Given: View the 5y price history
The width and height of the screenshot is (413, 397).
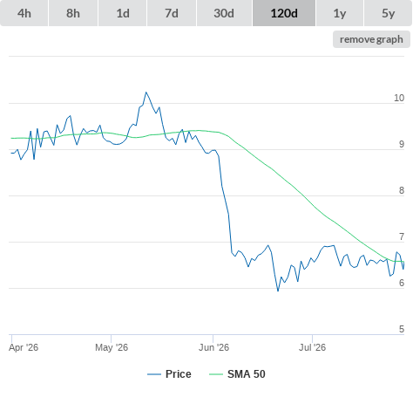Looking at the screenshot, I should 388,13.
